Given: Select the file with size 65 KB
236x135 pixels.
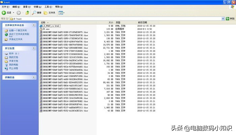Looking at the screenshot, I should click(x=65, y=79).
